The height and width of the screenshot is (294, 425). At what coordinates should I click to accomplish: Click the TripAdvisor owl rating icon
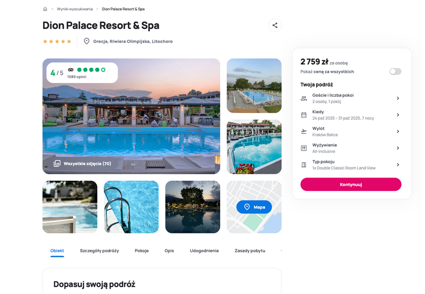tap(71, 70)
